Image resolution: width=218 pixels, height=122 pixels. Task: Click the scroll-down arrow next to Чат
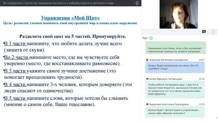click(151, 38)
